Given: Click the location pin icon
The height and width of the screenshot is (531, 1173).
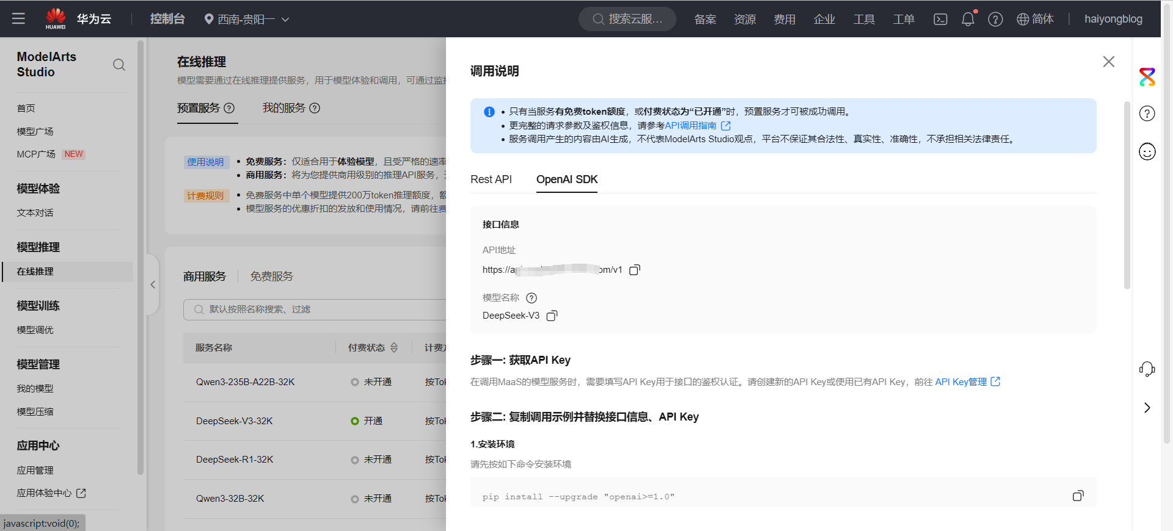Looking at the screenshot, I should pos(209,20).
